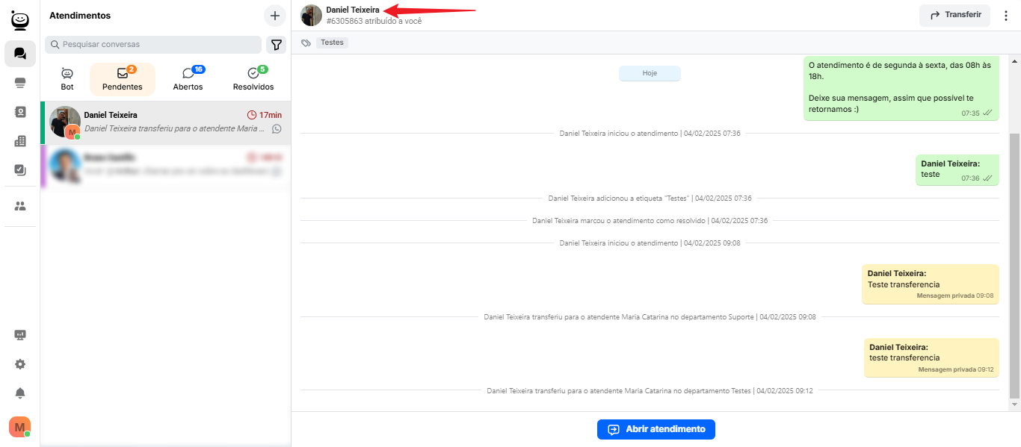
Task: Open settings gear in left sidebar
Action: (x=20, y=364)
